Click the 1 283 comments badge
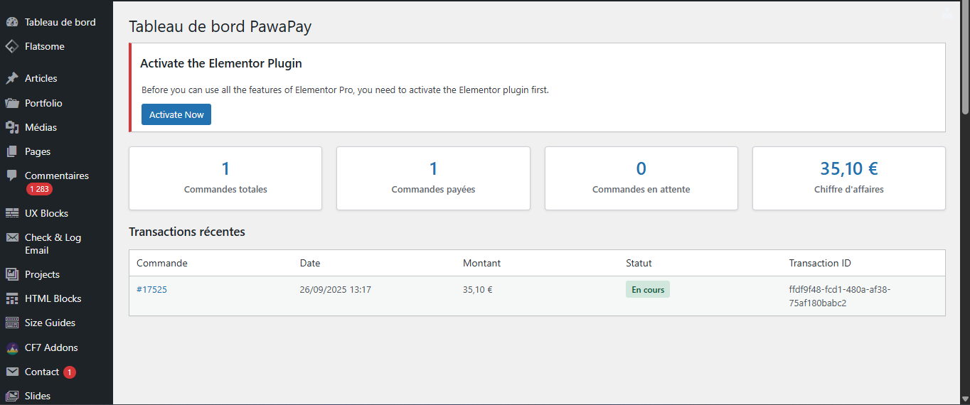Viewport: 970px width, 405px height. 39,189
